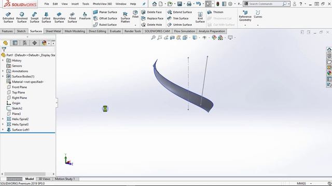332x186 pixels.
Task: Open the View menu
Action: 64,4
